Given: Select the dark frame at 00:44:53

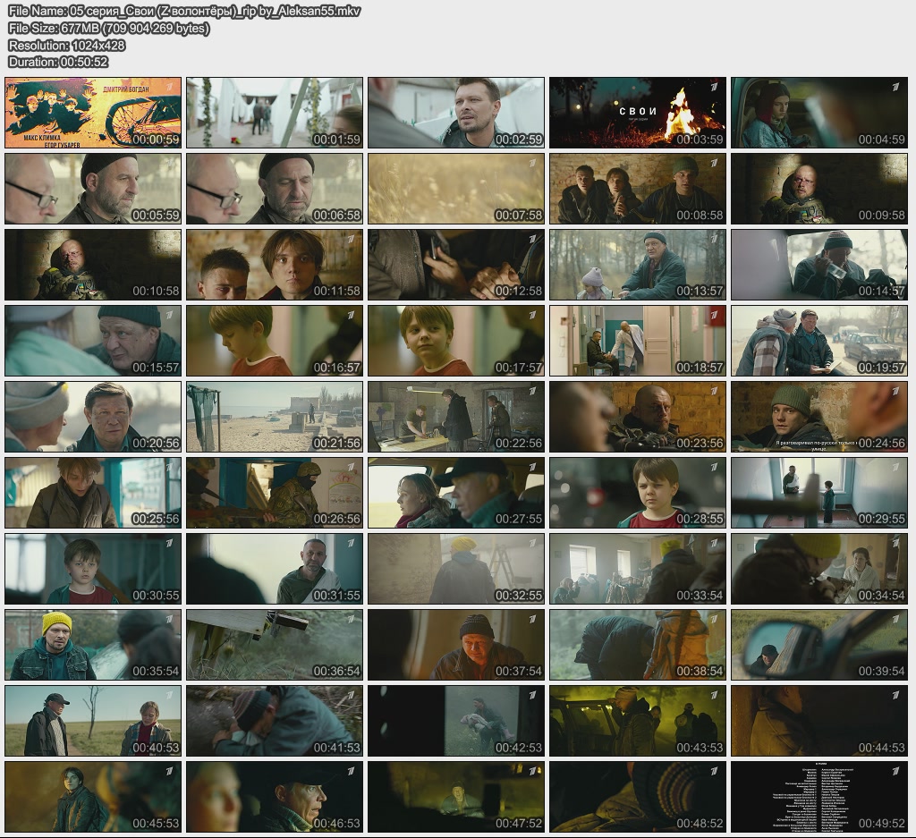Looking at the screenshot, I should coord(818,721).
